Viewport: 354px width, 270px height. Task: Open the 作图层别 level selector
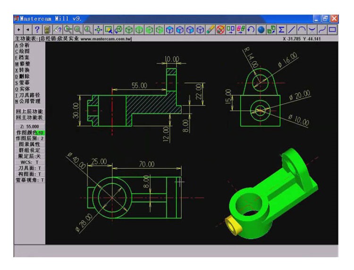click(x=29, y=139)
